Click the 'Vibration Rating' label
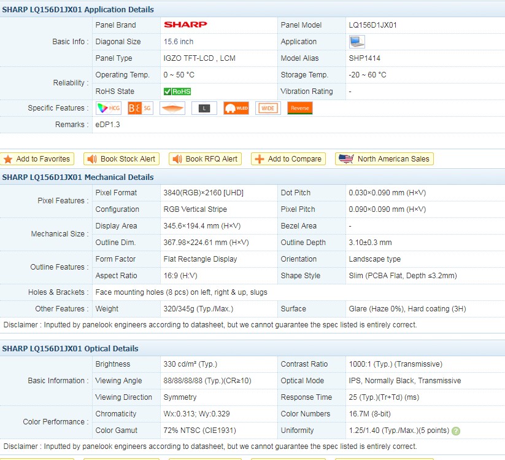 pyautogui.click(x=307, y=92)
